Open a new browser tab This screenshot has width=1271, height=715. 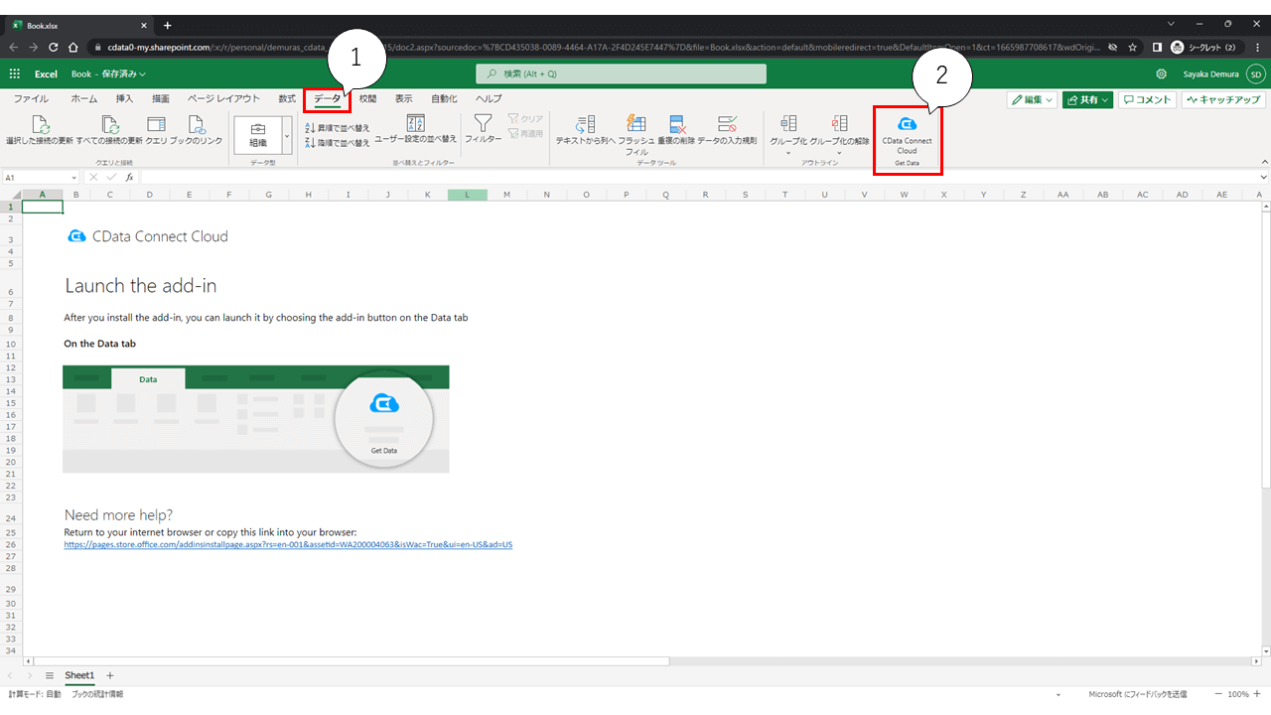coord(167,25)
